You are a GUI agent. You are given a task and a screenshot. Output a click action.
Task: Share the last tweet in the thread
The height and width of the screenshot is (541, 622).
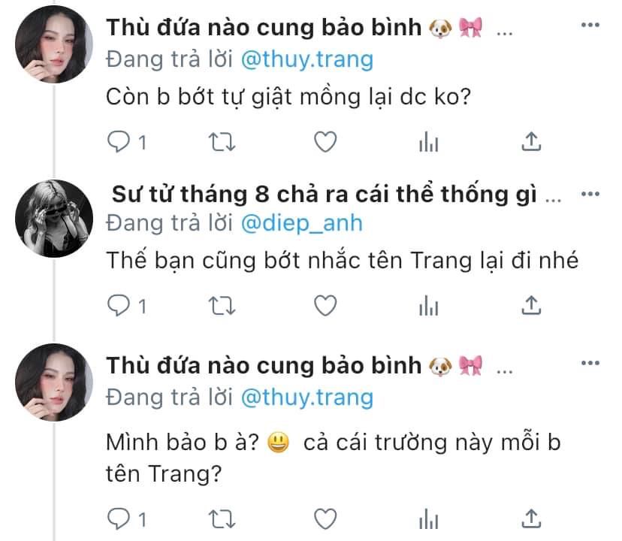click(x=531, y=518)
